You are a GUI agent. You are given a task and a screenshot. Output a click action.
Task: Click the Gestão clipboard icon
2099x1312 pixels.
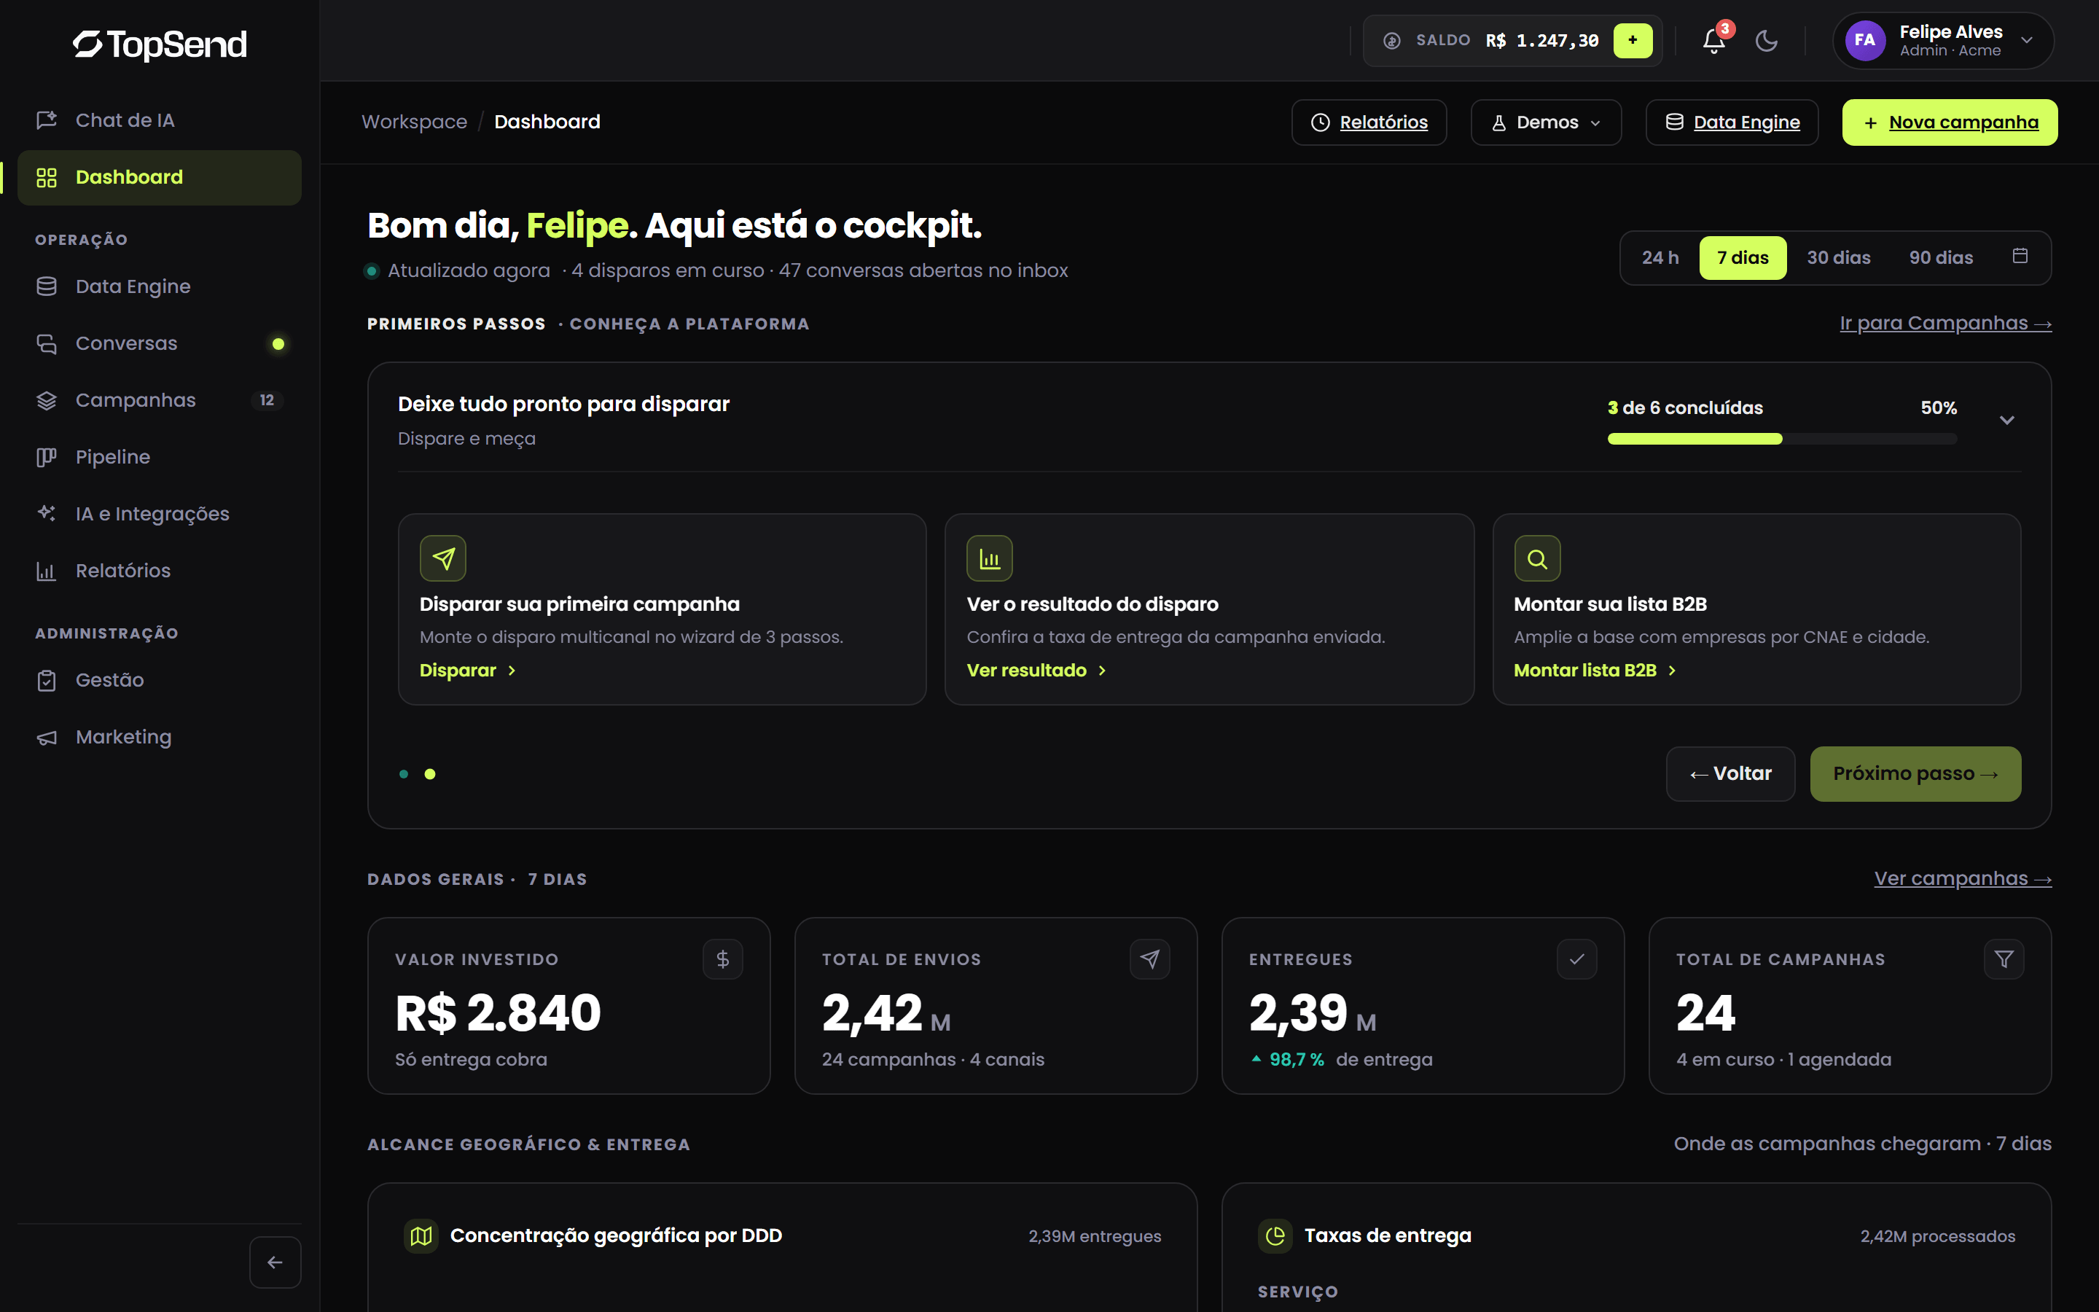47,680
